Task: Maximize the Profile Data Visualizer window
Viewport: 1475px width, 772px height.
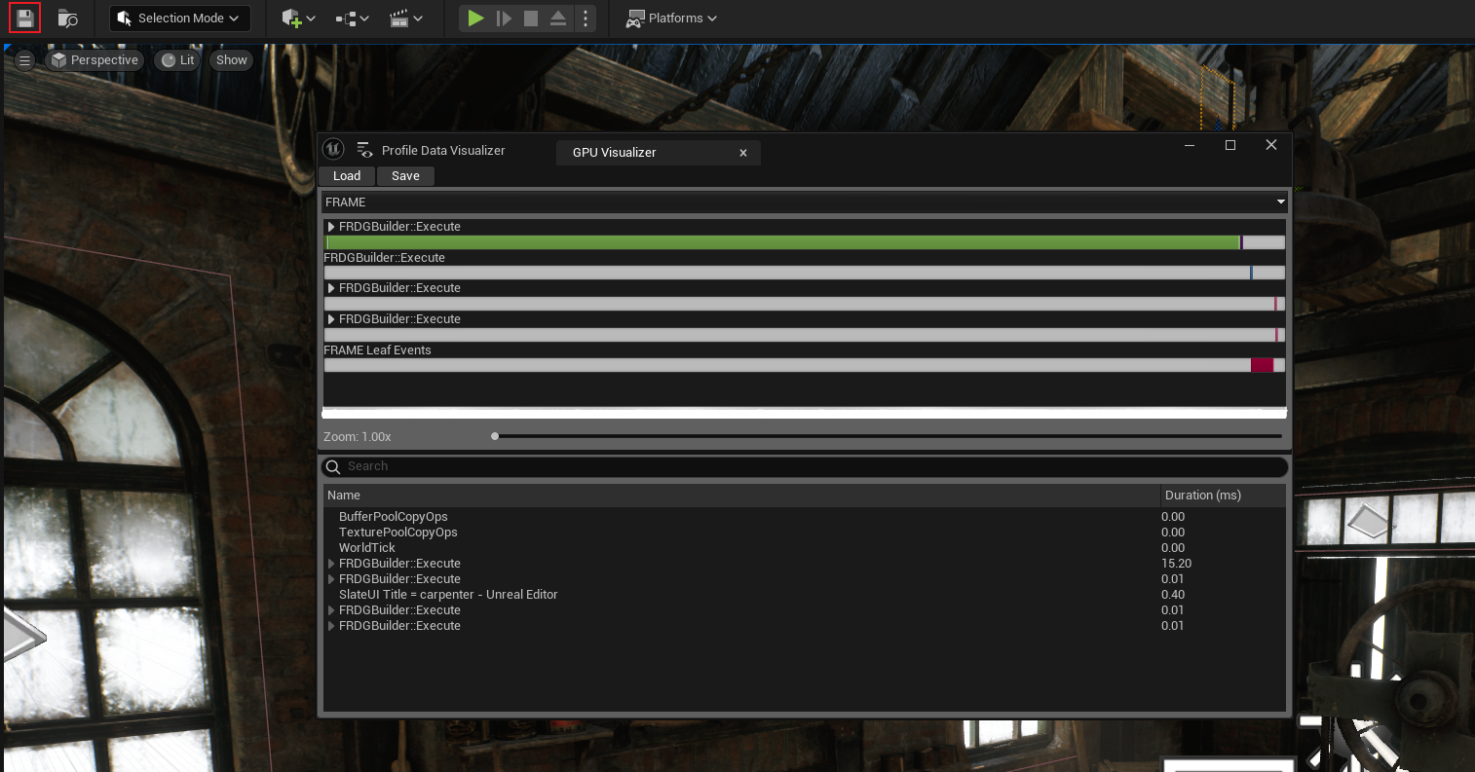Action: 1230,145
